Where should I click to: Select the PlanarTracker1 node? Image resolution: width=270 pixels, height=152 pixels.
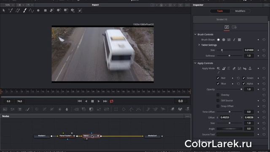click(x=67, y=136)
